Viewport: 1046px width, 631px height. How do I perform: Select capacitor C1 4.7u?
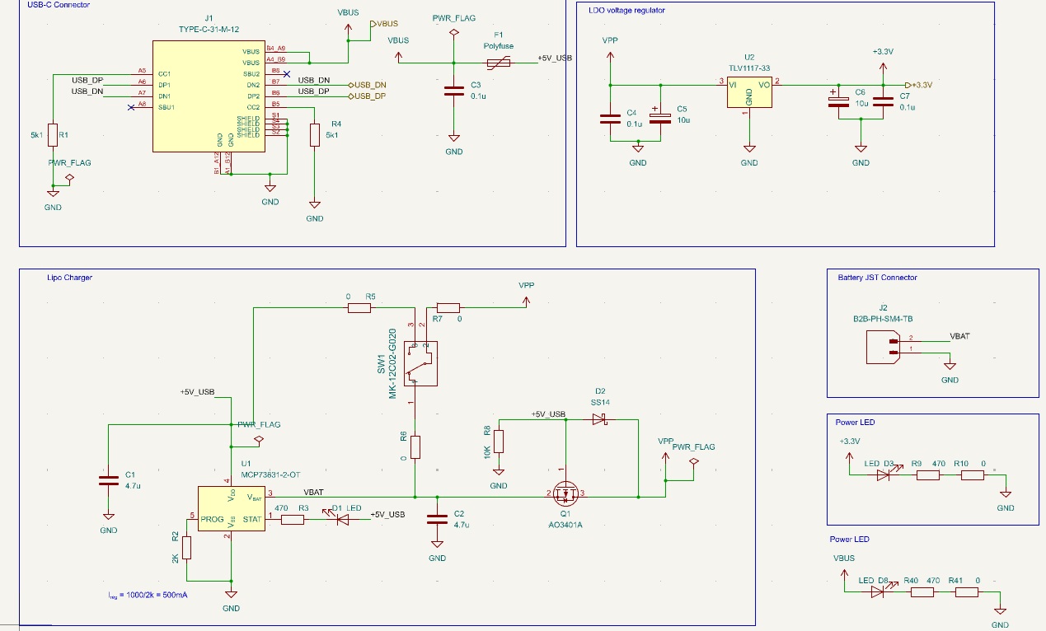pyautogui.click(x=109, y=481)
